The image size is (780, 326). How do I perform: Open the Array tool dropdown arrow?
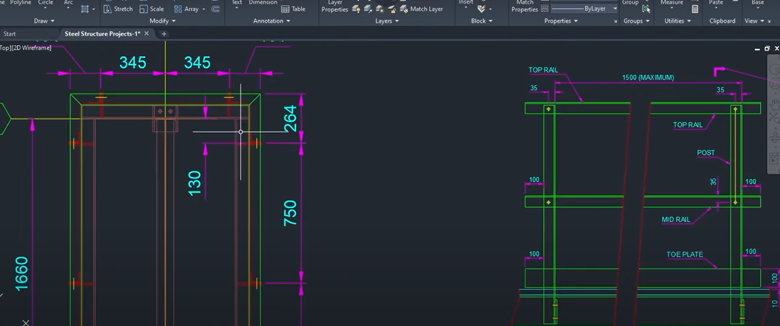point(204,9)
